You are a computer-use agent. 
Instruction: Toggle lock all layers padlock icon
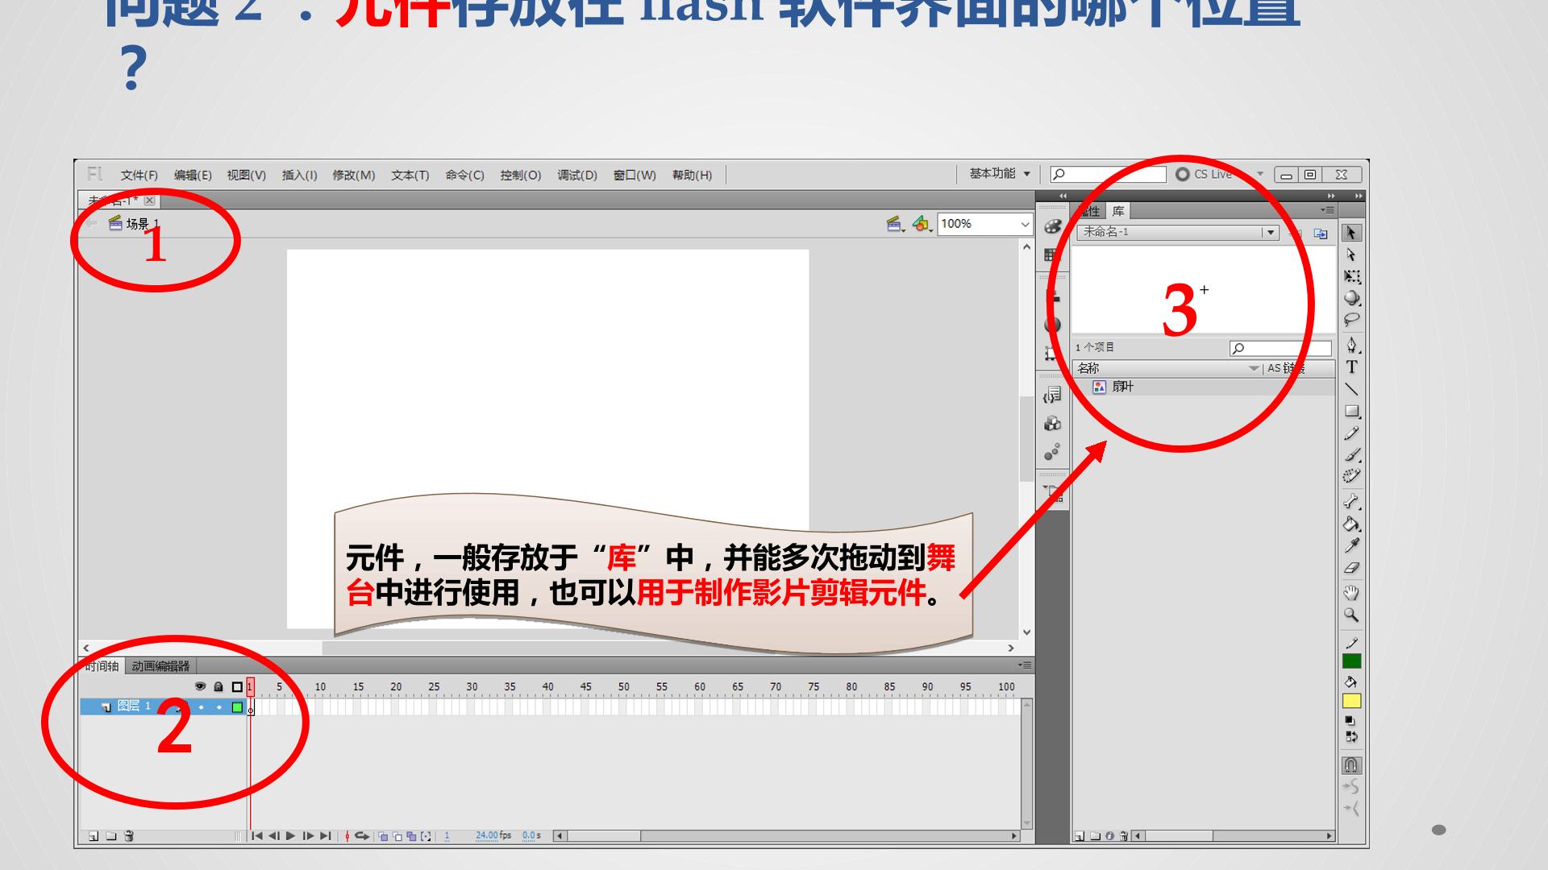tap(218, 686)
